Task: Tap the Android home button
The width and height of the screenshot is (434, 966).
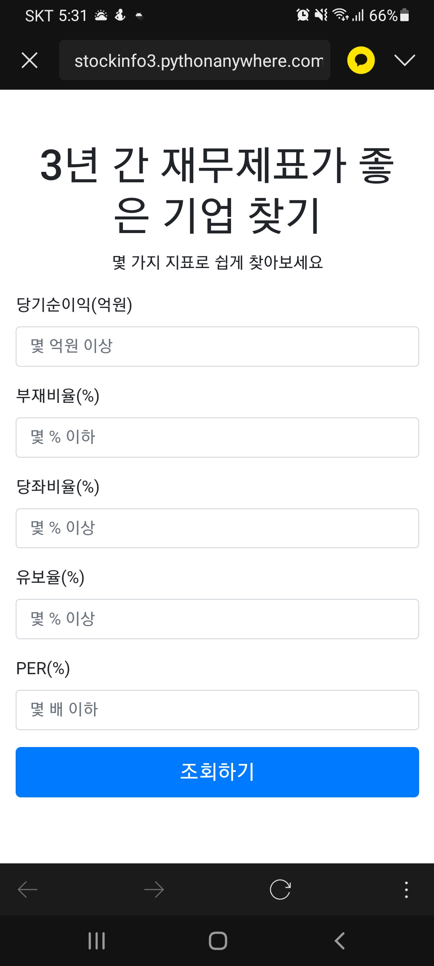Action: 218,941
